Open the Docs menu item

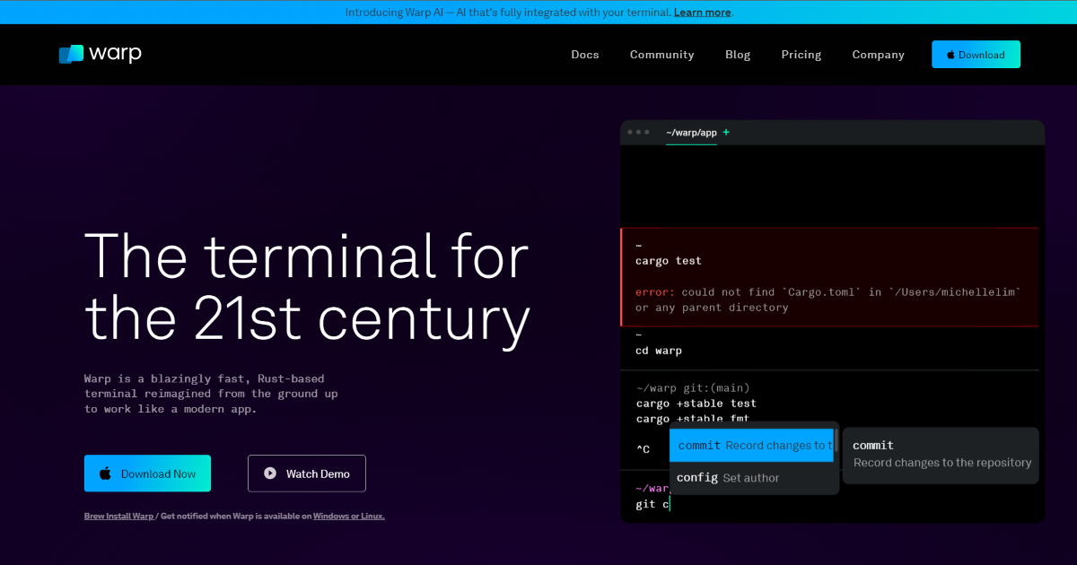pyautogui.click(x=584, y=55)
